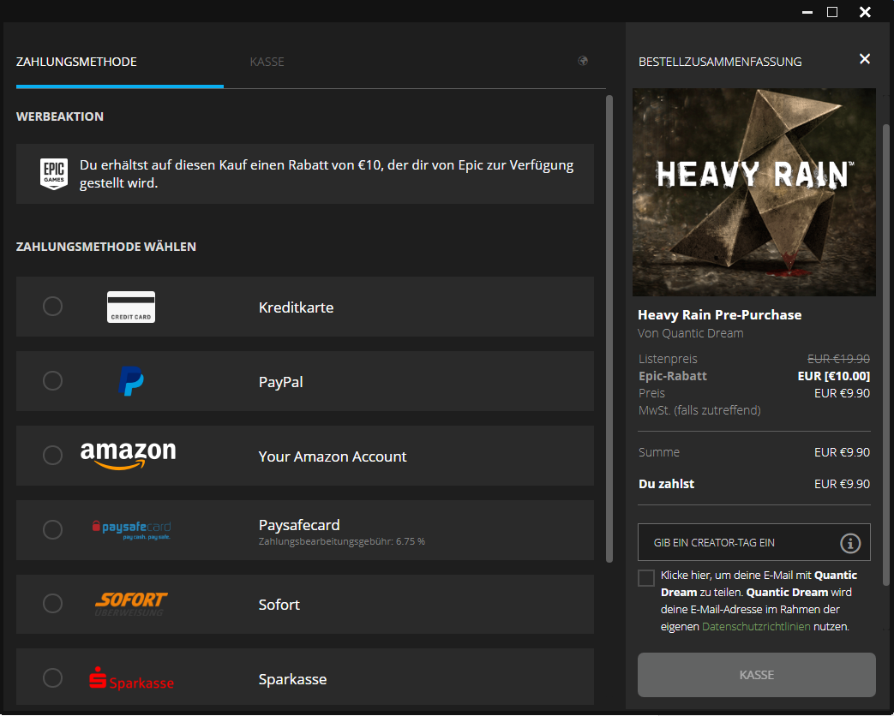The height and width of the screenshot is (716, 894).
Task: Click 'Von Quantic Dream' text
Action: (691, 333)
